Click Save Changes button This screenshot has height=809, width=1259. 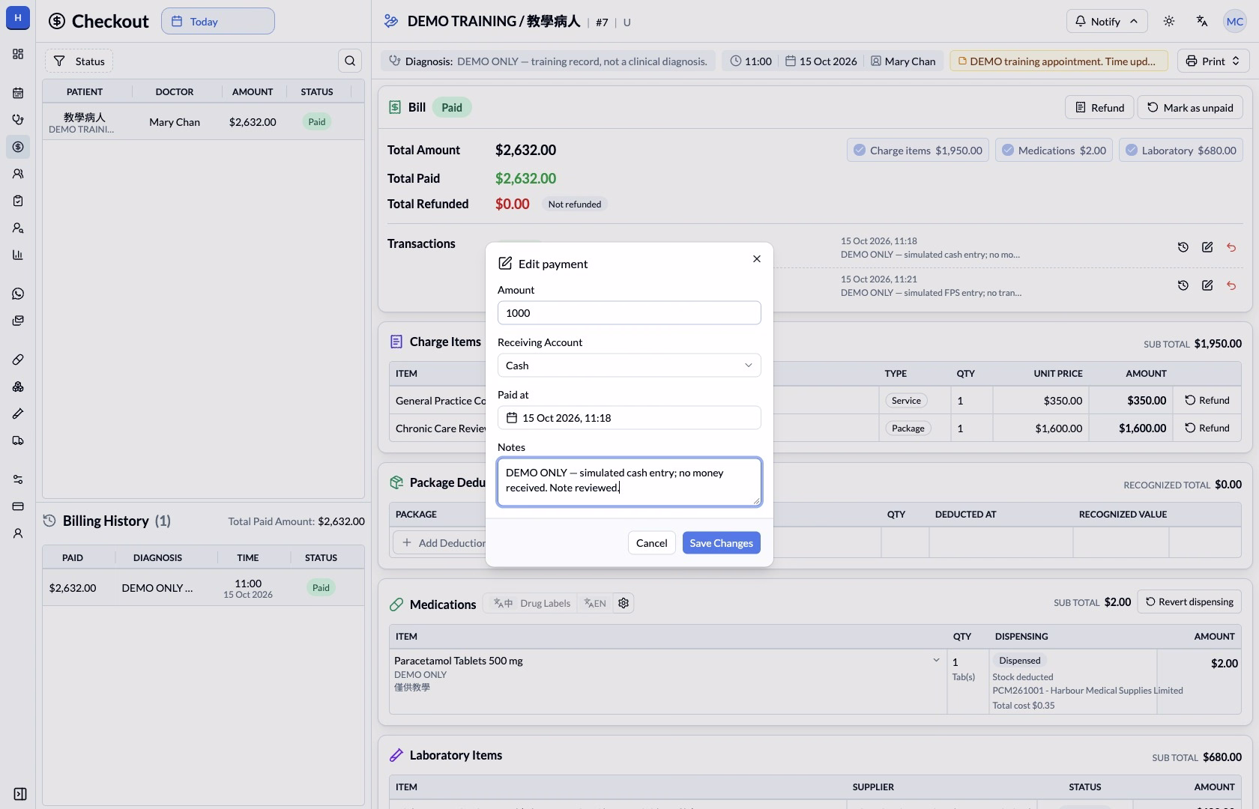coord(721,543)
